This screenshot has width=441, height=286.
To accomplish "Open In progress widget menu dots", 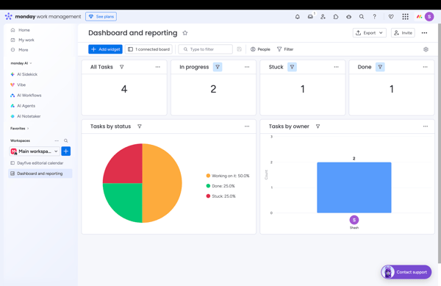I will 247,67.
